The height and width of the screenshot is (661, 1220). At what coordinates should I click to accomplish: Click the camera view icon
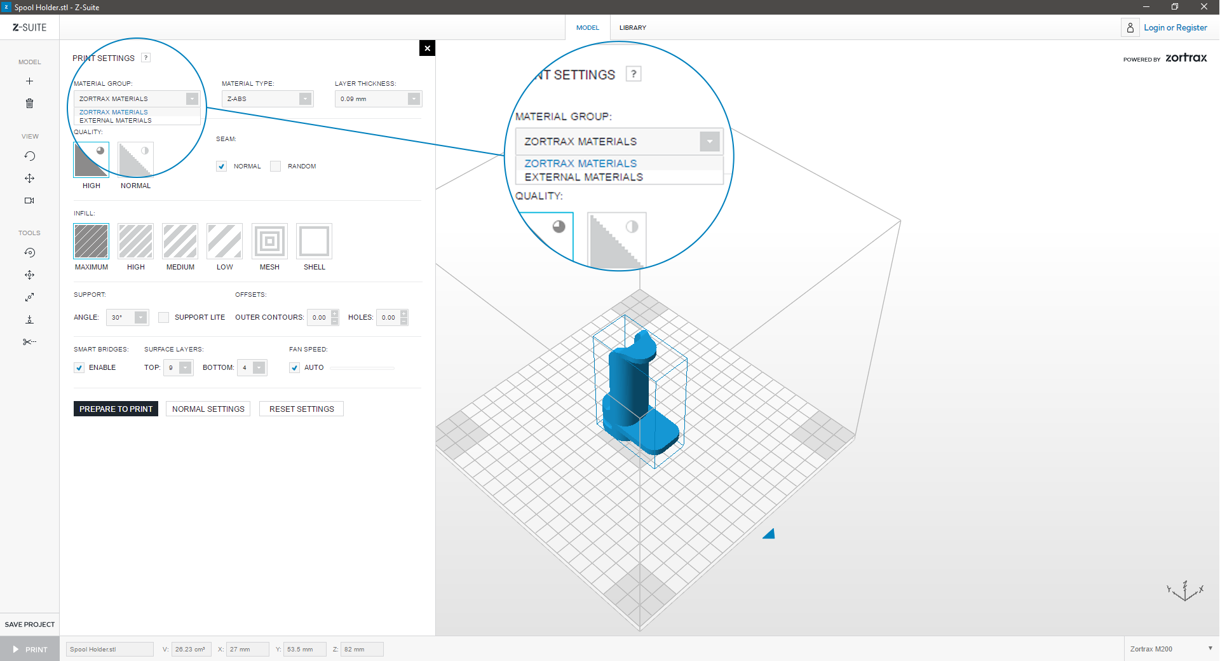coord(29,201)
